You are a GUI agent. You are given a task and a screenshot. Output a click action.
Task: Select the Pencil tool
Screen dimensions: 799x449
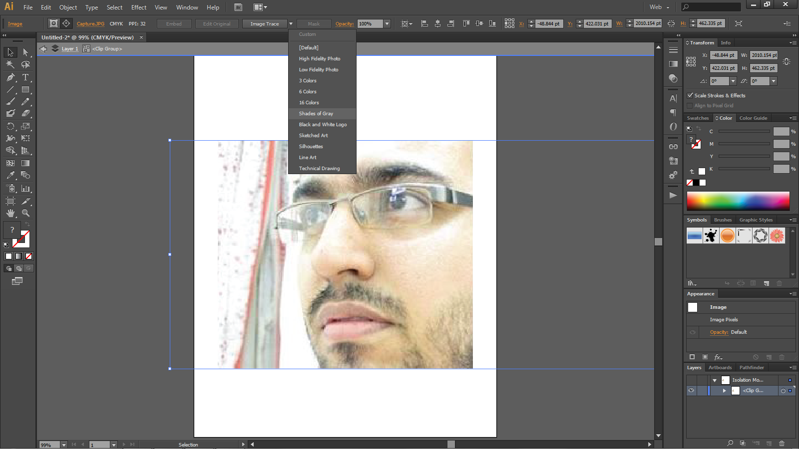tap(25, 101)
